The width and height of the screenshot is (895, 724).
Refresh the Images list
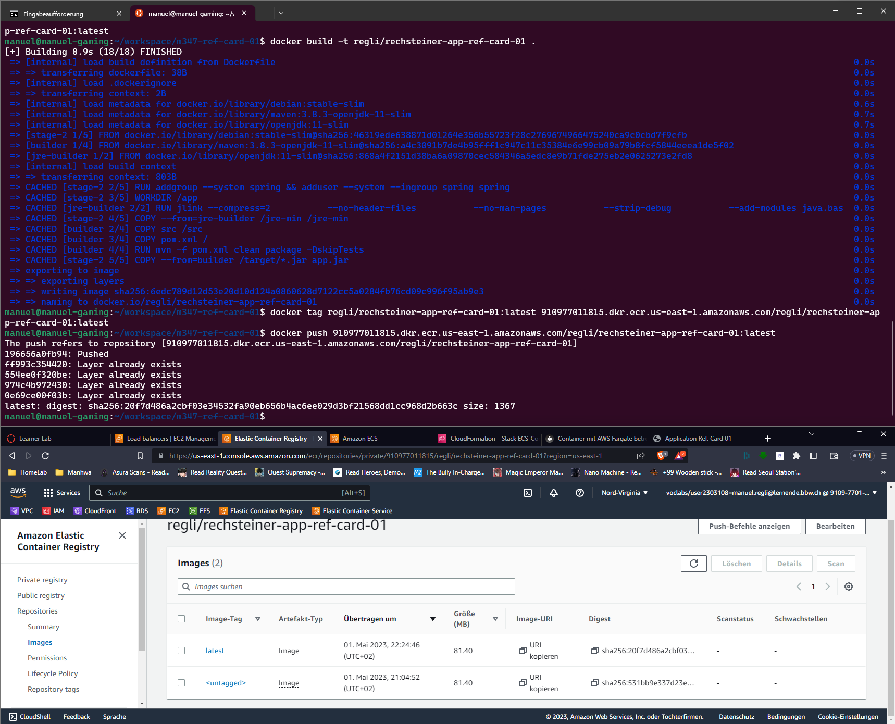click(x=693, y=564)
